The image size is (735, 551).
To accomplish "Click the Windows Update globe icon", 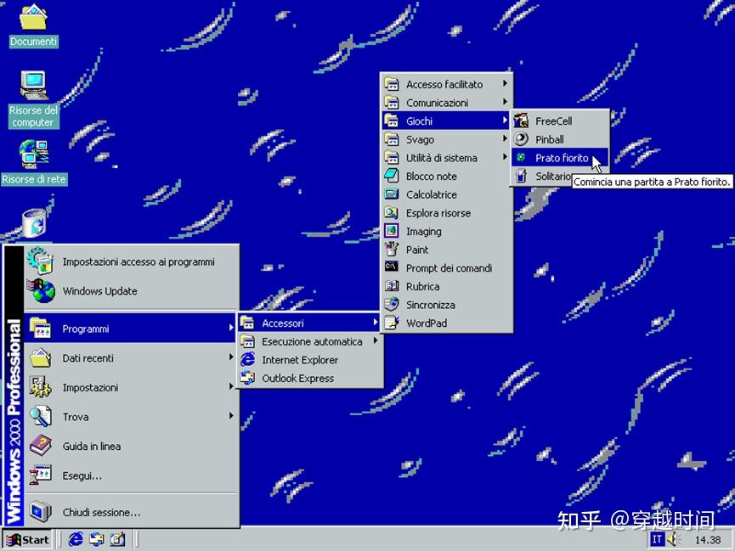I will pyautogui.click(x=42, y=290).
